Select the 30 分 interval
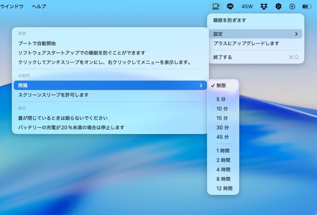The width and height of the screenshot is (317, 215). 223,128
